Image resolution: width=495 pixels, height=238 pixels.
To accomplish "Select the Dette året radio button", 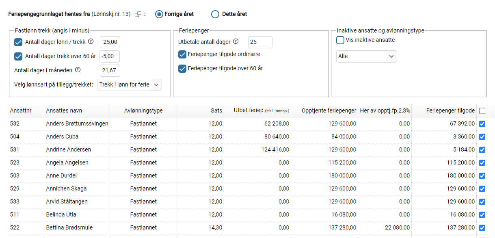I will 215,14.
